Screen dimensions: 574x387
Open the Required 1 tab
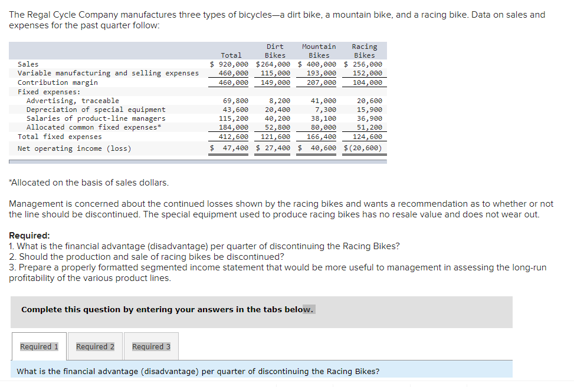(x=39, y=346)
